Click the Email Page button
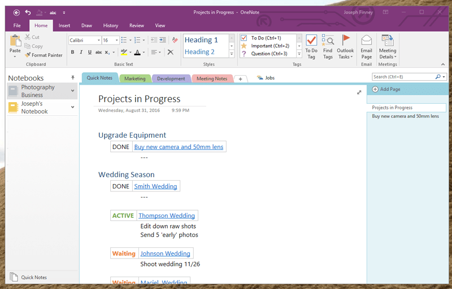 366,47
